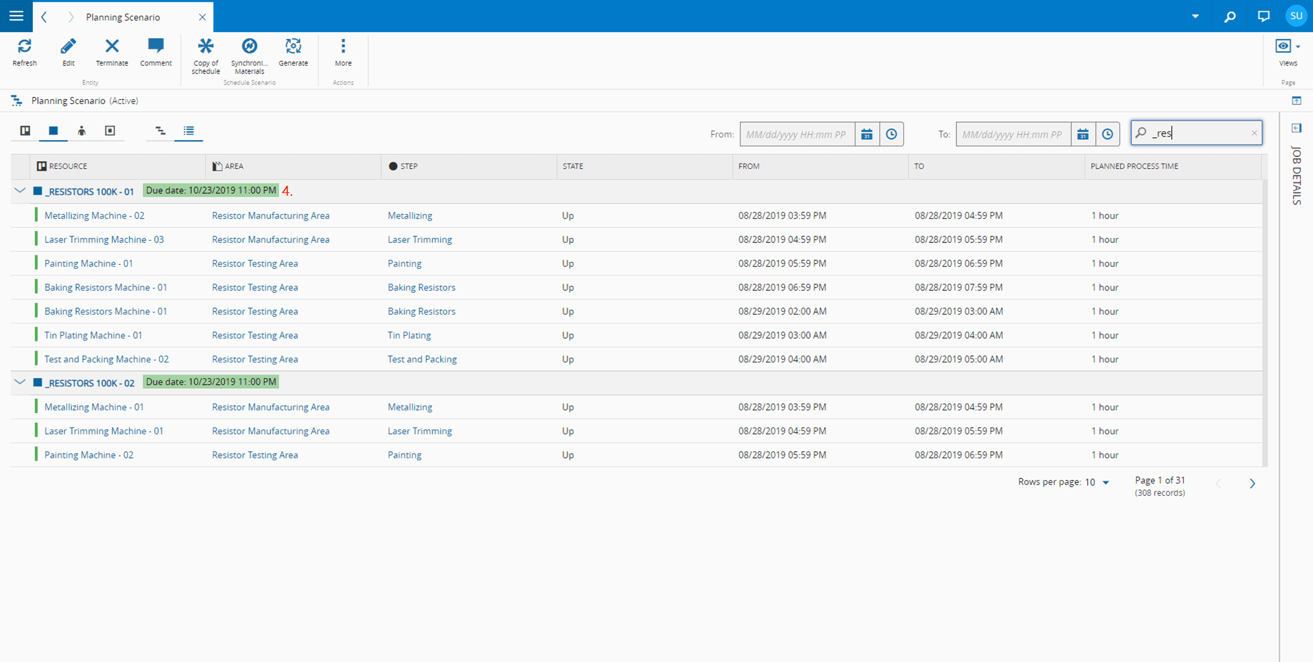
Task: Click the Terminate X icon
Action: (112, 47)
